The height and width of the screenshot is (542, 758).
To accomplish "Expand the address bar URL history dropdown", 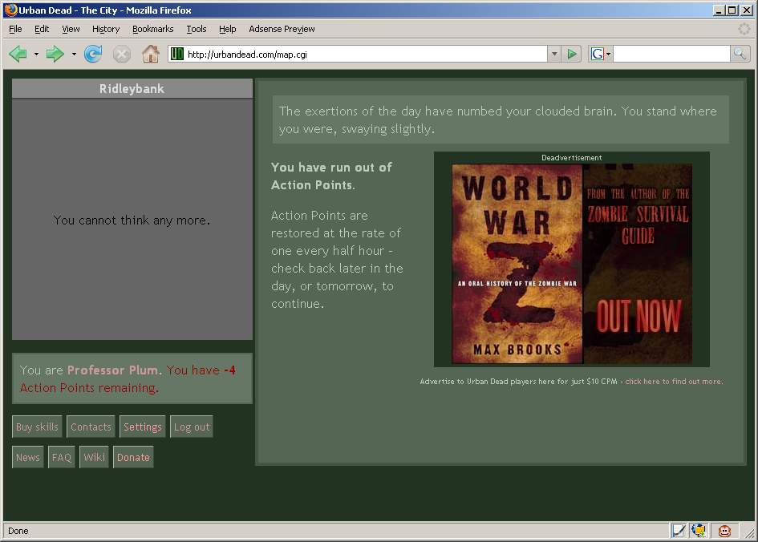I will [x=554, y=54].
